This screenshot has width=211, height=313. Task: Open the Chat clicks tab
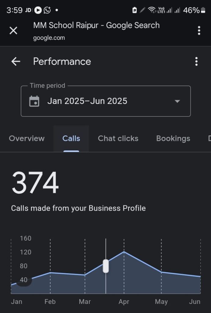pos(118,138)
